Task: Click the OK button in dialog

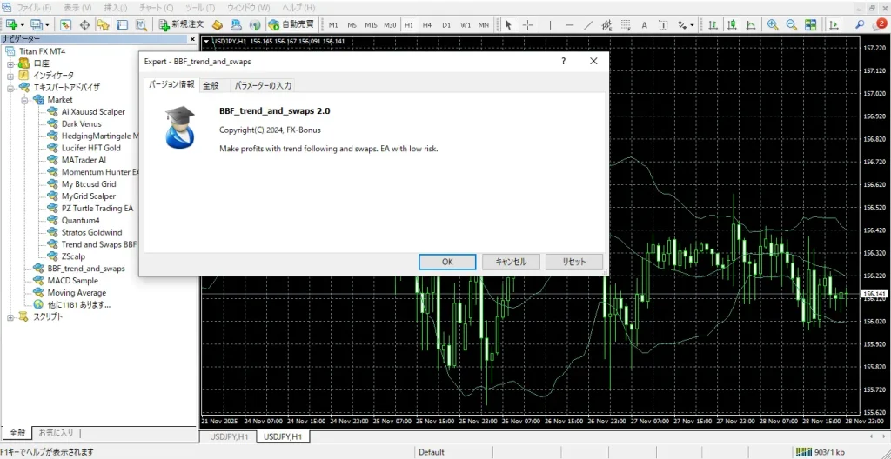Action: (446, 262)
